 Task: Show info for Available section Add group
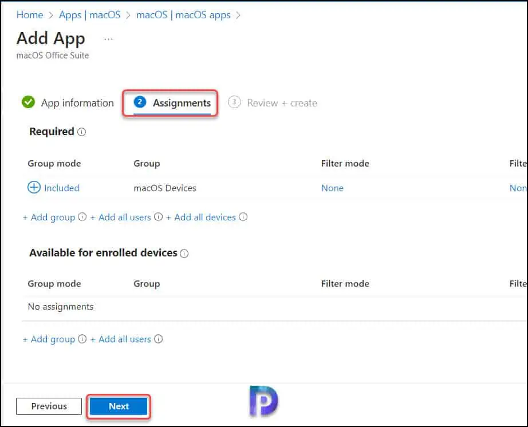[x=82, y=339]
